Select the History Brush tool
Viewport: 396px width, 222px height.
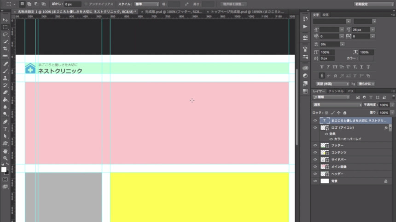pyautogui.click(x=5, y=85)
